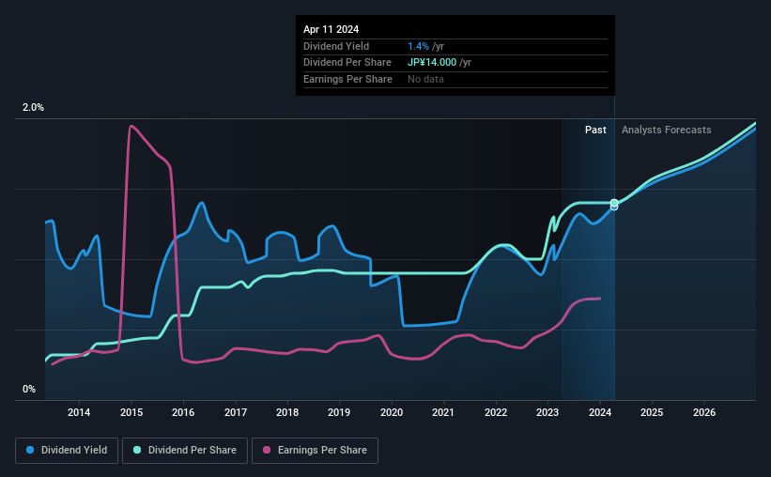The image size is (771, 477).
Task: Click the 2026 year label on axis
Action: [x=704, y=412]
